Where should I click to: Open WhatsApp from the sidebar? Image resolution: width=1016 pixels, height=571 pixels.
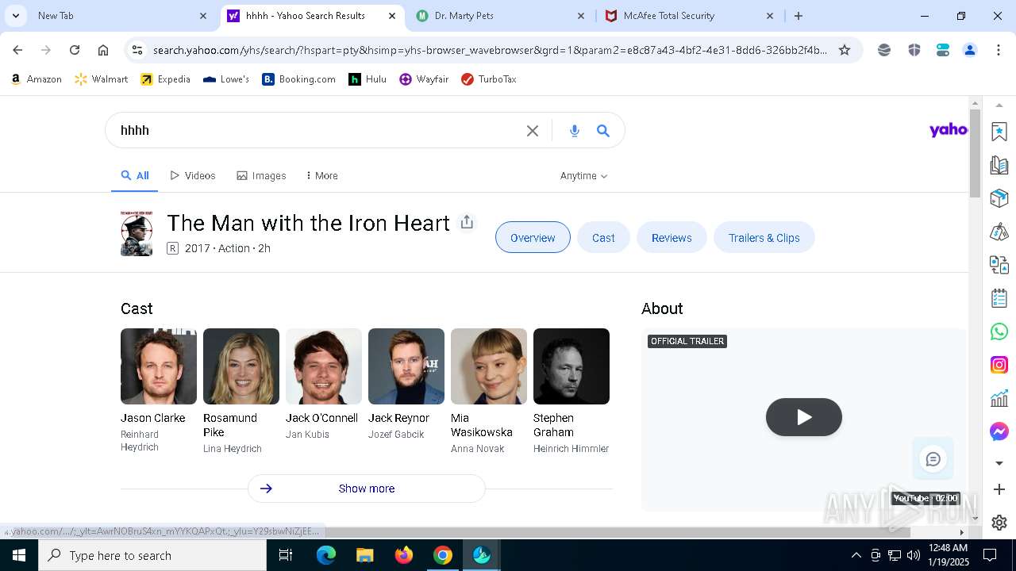click(999, 331)
